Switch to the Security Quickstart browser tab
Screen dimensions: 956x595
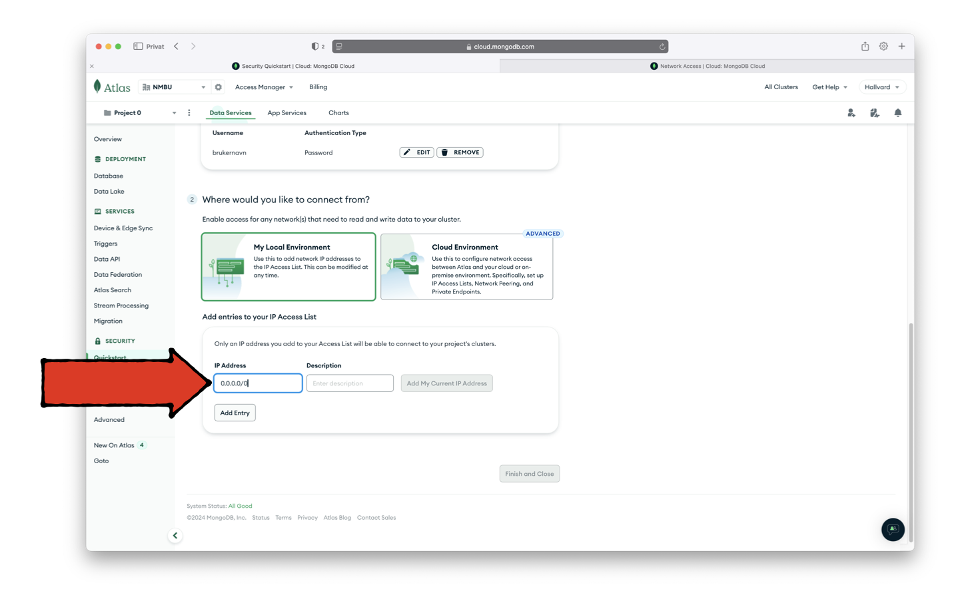click(x=293, y=66)
